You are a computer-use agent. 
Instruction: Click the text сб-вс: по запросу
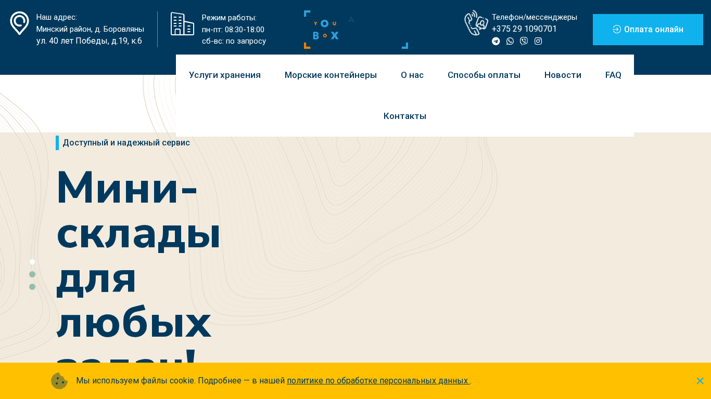tap(234, 41)
